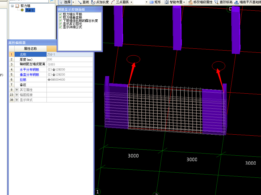Click the 属性编辑器 panel header
The width and height of the screenshot is (261, 195).
pyautogui.click(x=32, y=43)
